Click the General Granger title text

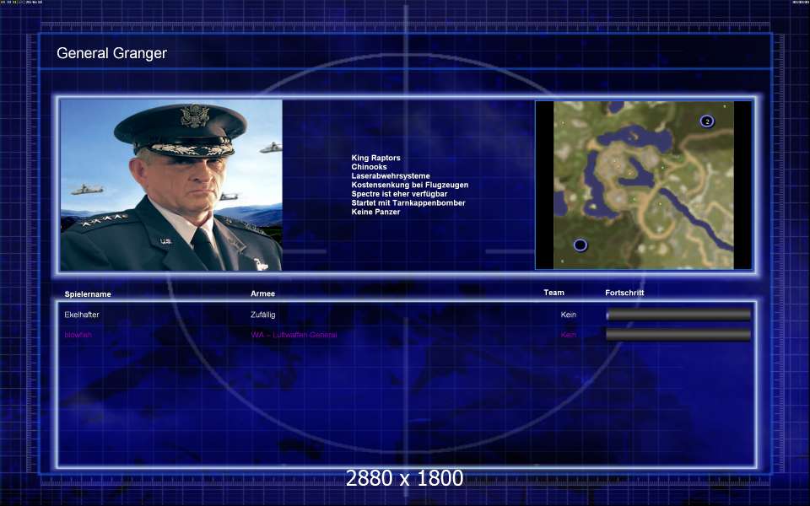111,53
